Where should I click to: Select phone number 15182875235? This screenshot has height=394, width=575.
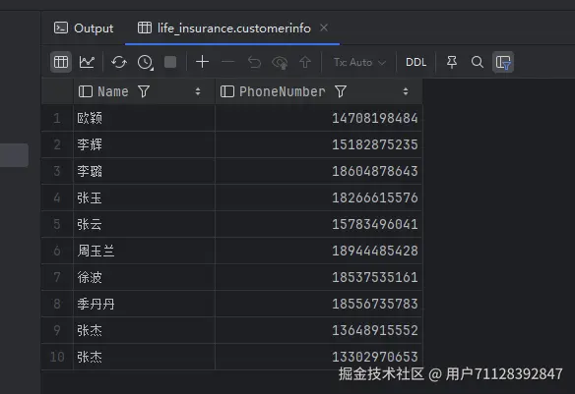[x=319, y=144]
